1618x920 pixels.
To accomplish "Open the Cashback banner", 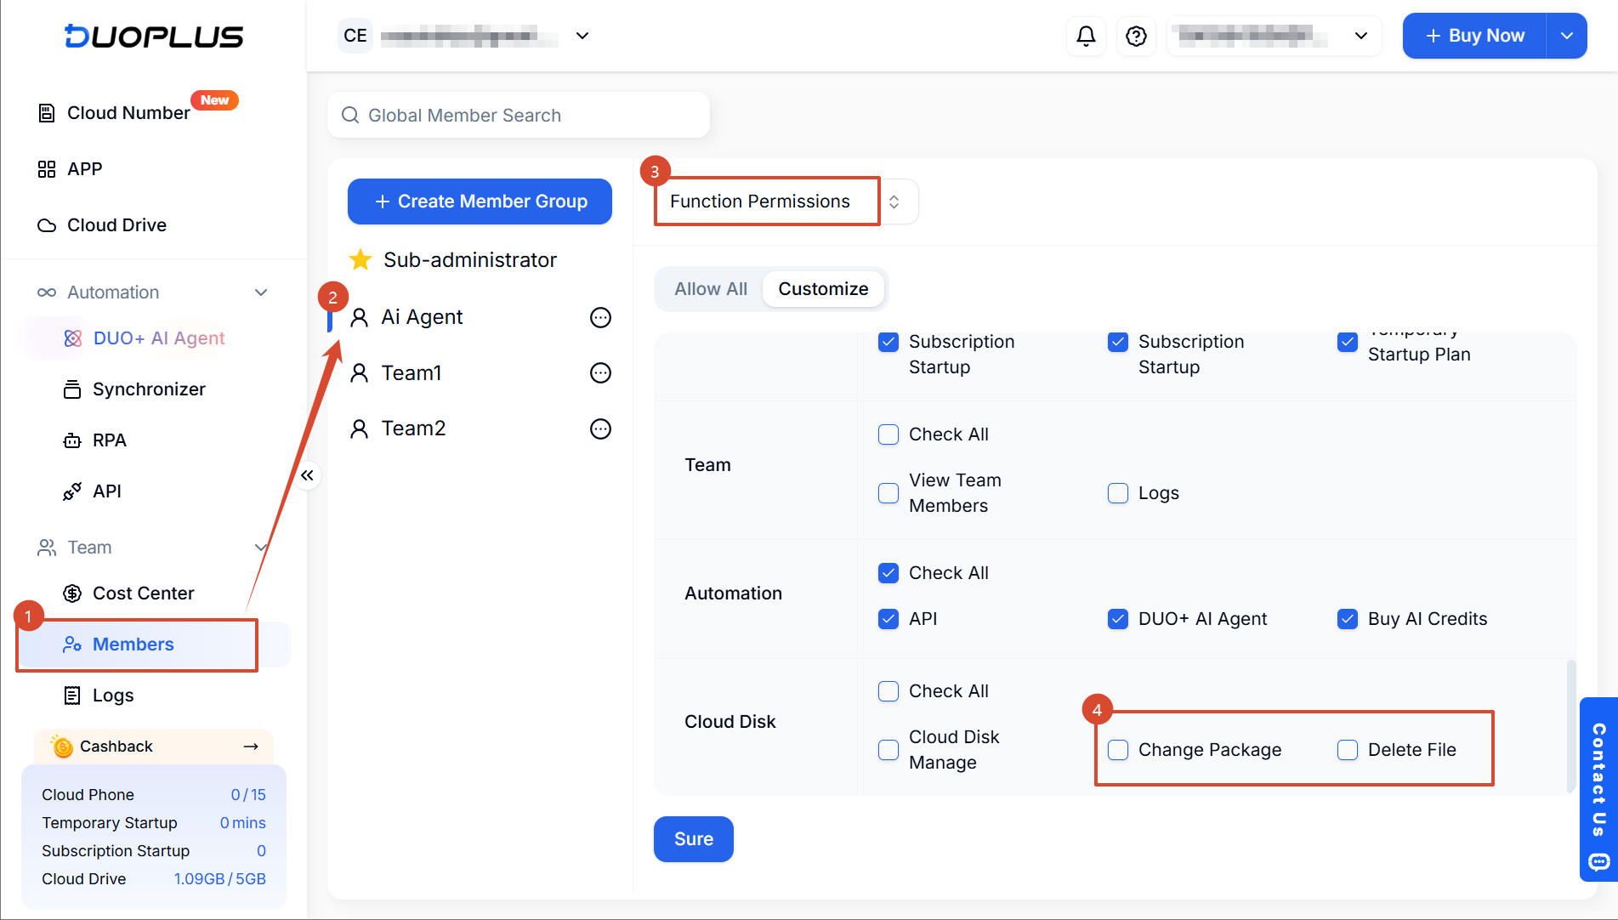I will click(154, 747).
